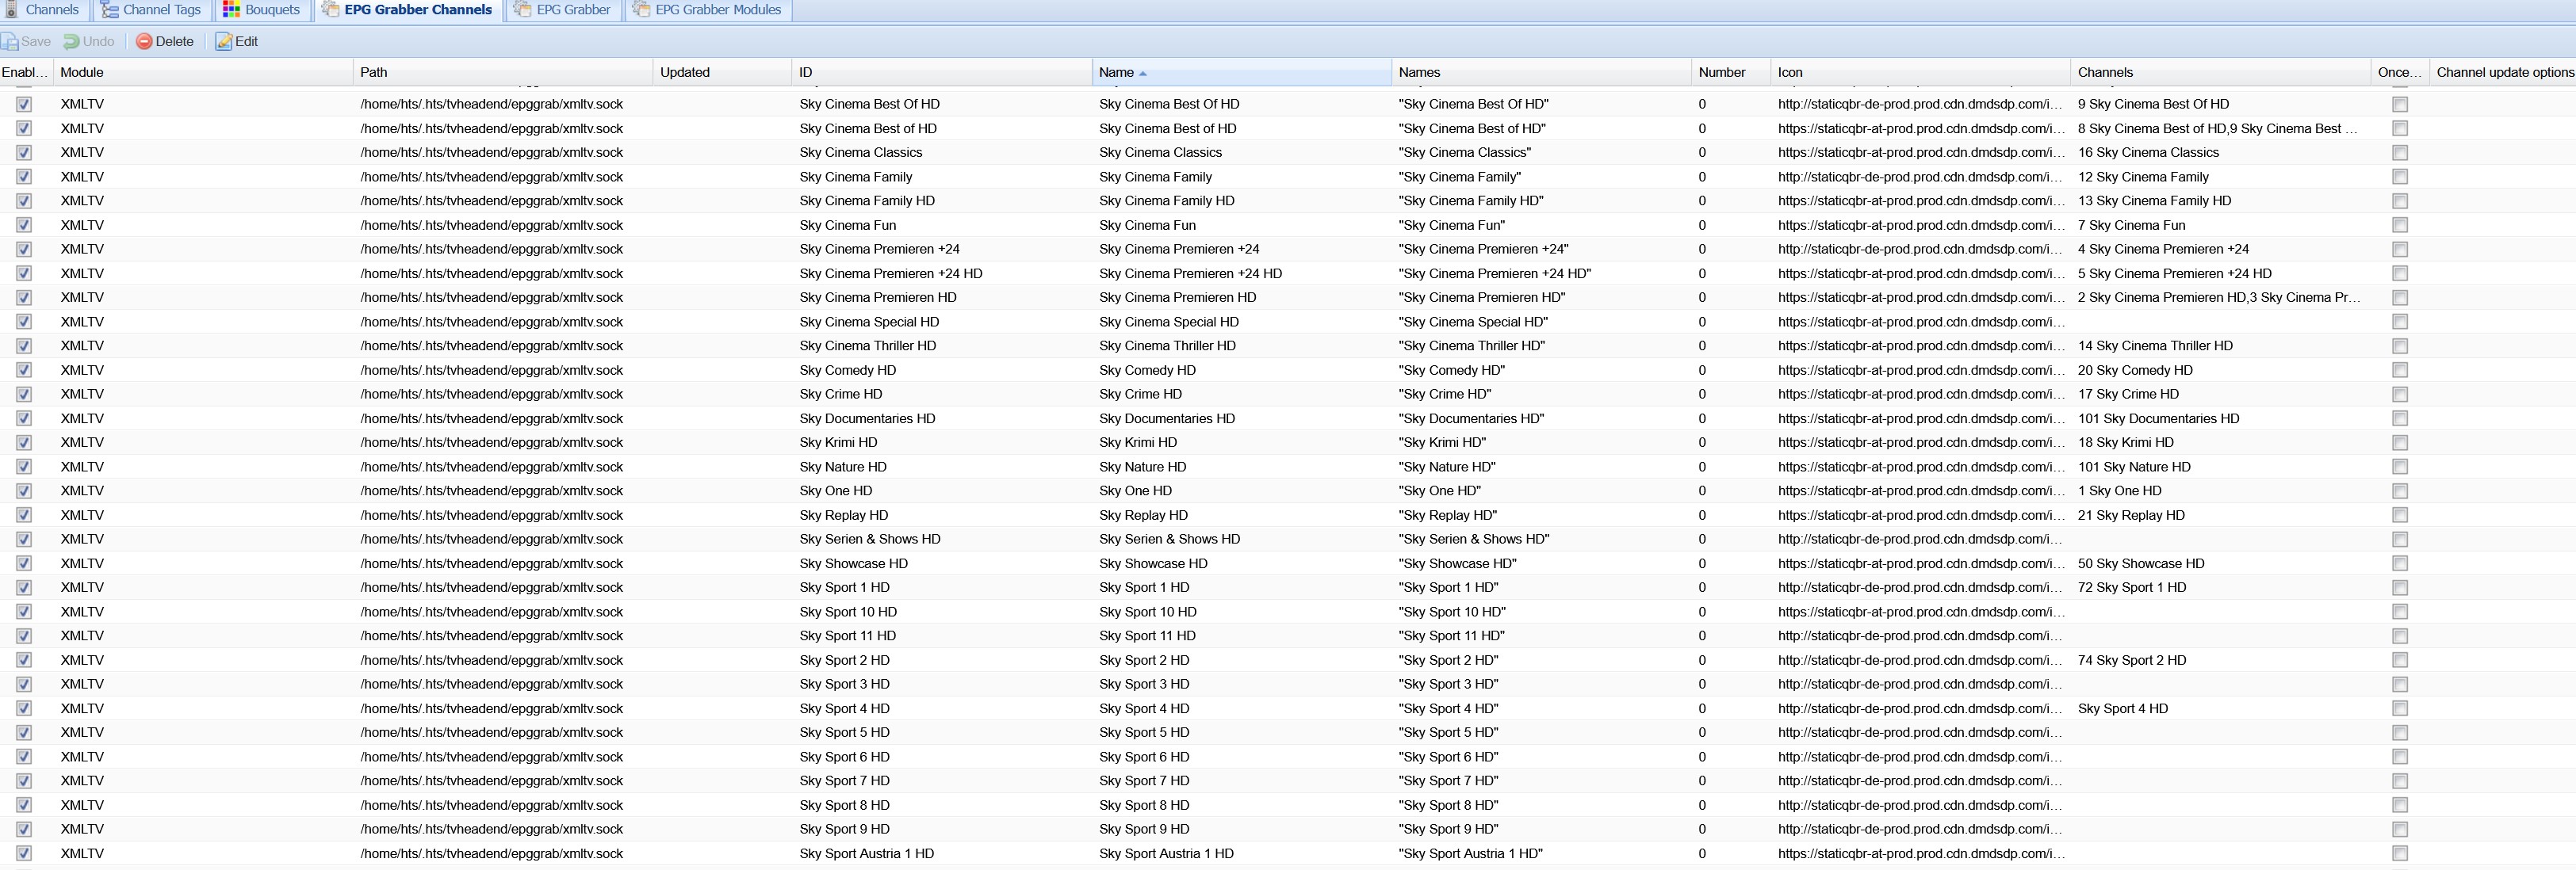The height and width of the screenshot is (870, 2576).
Task: Click the Channel Tags tab icon
Action: coord(109,10)
